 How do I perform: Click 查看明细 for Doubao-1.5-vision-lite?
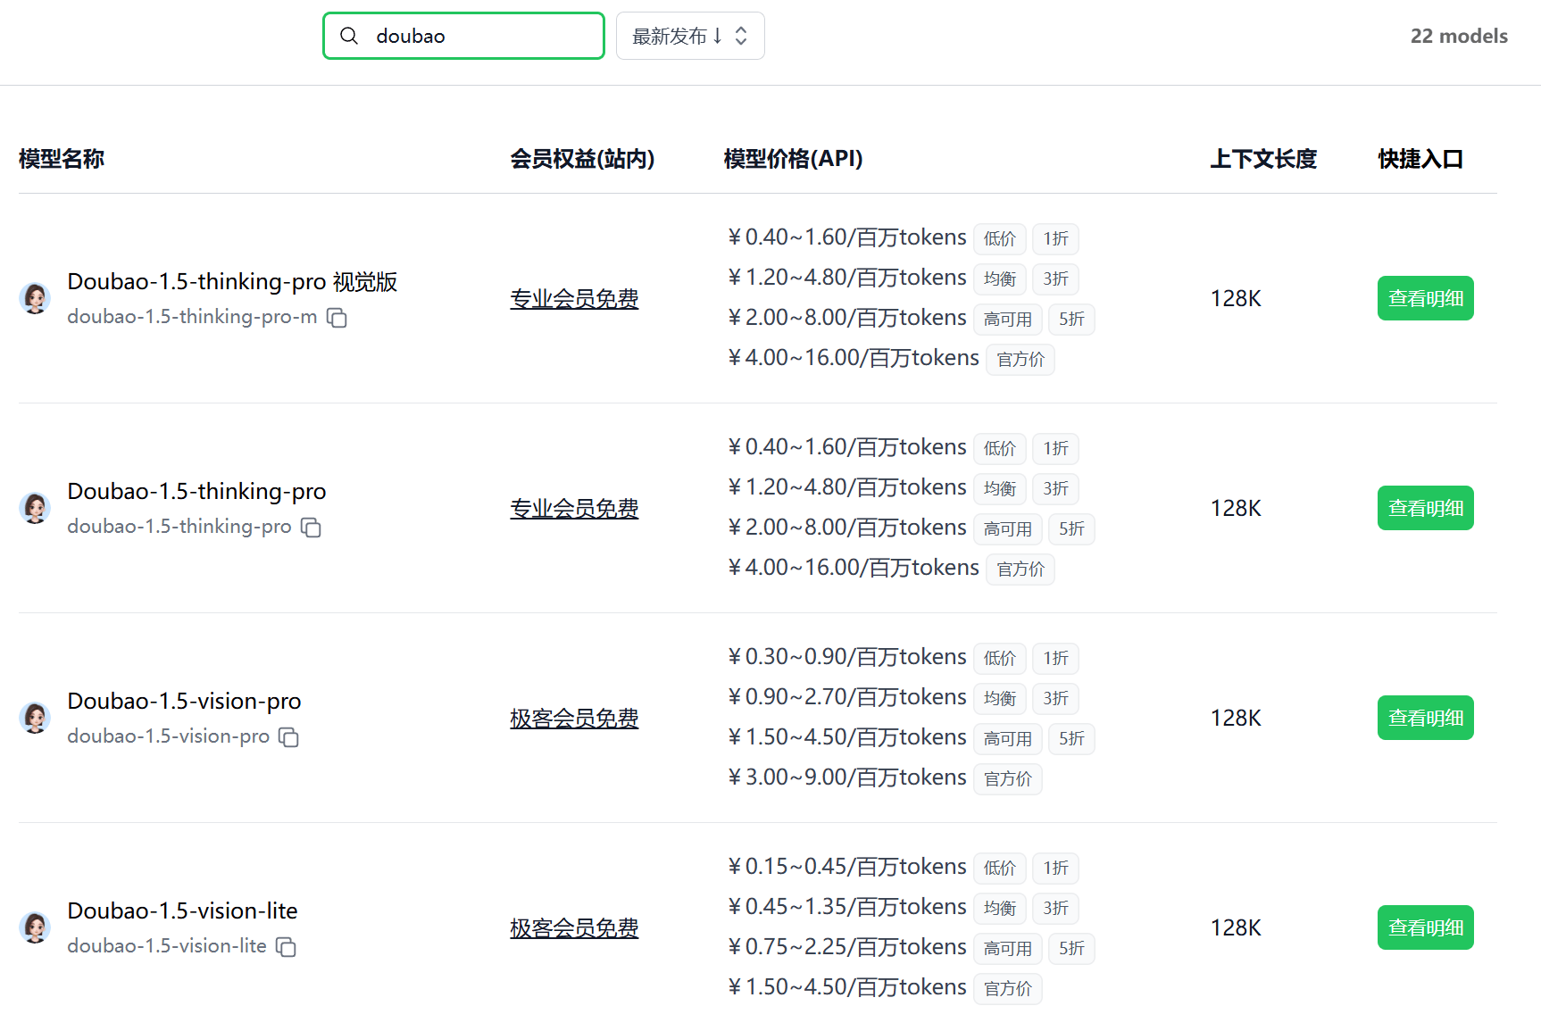pyautogui.click(x=1425, y=927)
